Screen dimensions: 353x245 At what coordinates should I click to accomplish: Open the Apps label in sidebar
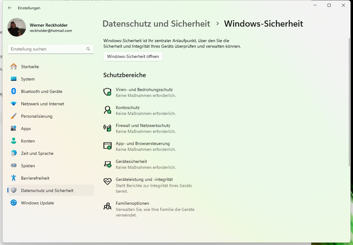tap(26, 129)
